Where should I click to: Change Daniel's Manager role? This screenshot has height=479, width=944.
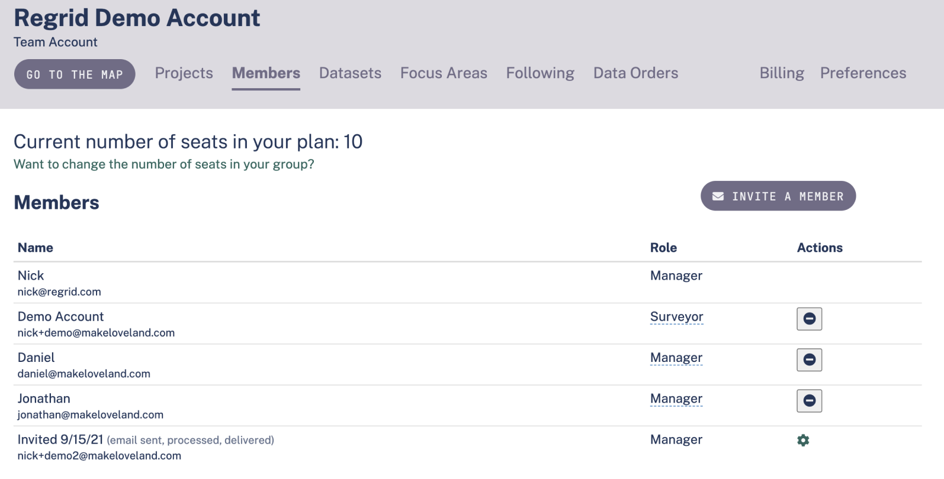point(676,358)
